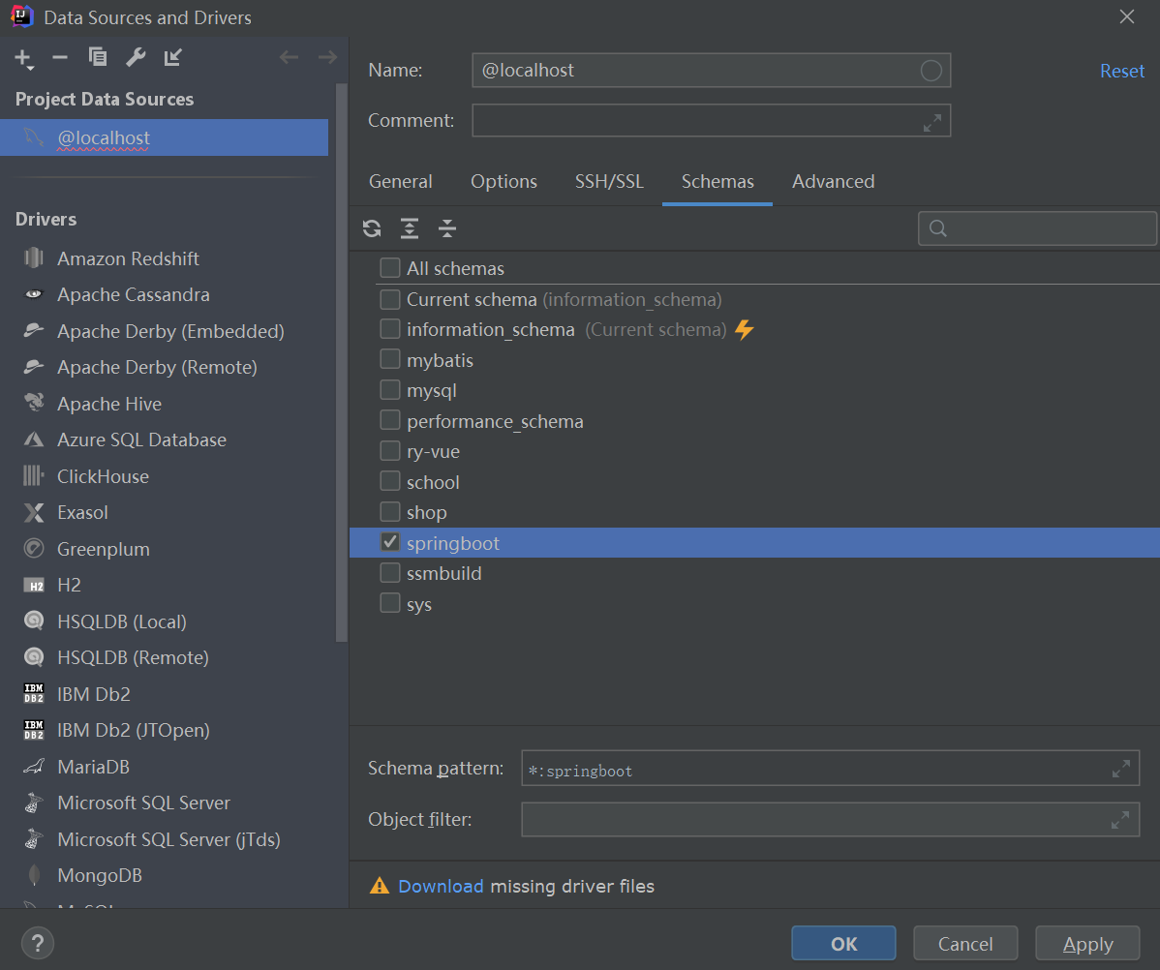Focus the schema search field
This screenshot has width=1160, height=970.
1037,228
